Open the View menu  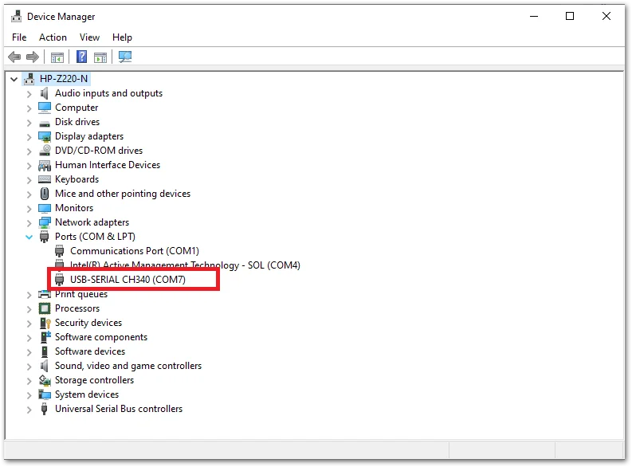tap(89, 37)
